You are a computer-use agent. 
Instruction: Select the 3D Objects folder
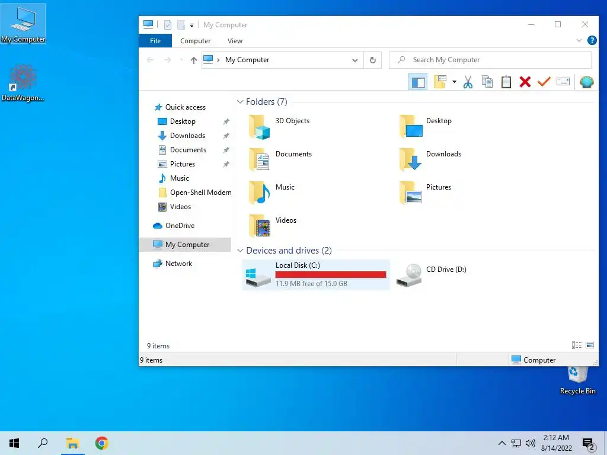[280, 127]
